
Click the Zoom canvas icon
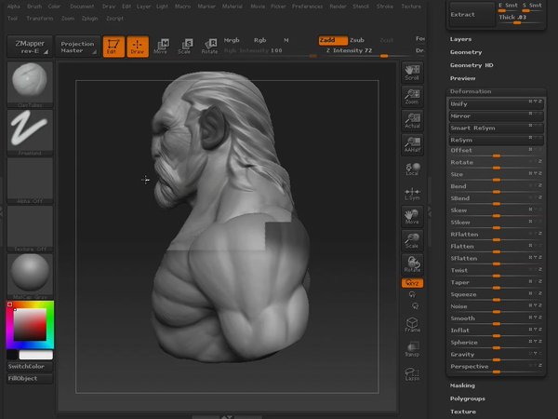pos(412,97)
